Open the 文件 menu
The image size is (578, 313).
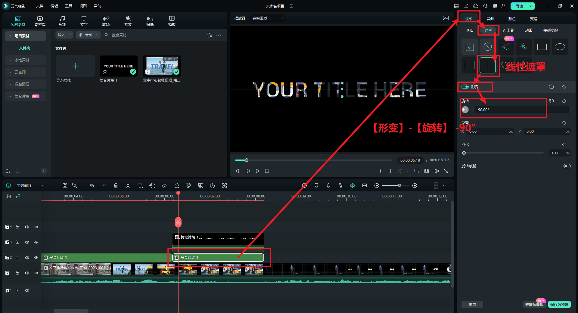click(x=40, y=6)
